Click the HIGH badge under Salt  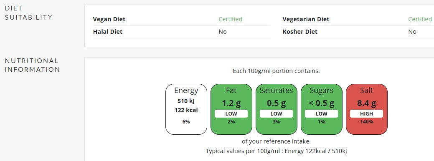pyautogui.click(x=366, y=114)
